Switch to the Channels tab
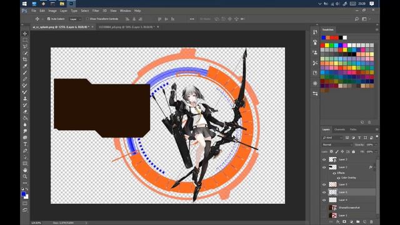This screenshot has width=400, height=225. pos(339,129)
